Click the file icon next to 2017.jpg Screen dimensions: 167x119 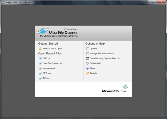click(x=40, y=73)
